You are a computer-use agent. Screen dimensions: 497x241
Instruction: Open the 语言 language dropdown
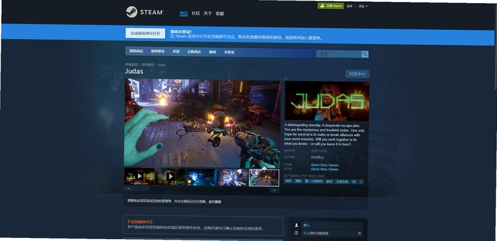pos(363,6)
